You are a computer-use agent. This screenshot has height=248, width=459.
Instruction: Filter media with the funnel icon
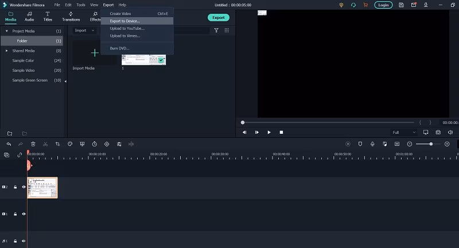tap(216, 30)
